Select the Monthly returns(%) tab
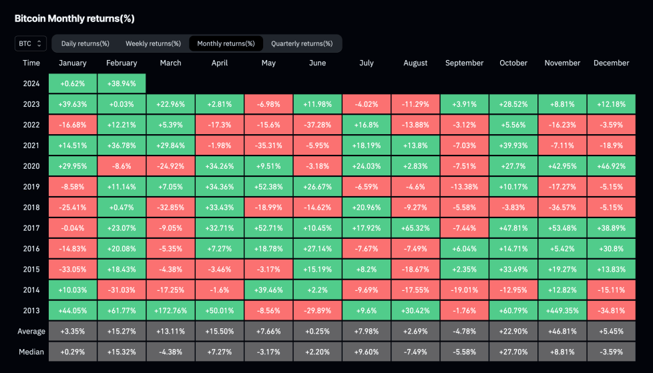 tap(226, 43)
